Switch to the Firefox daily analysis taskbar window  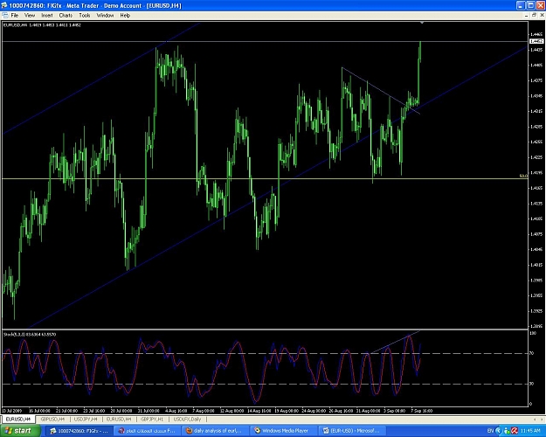coord(216,431)
